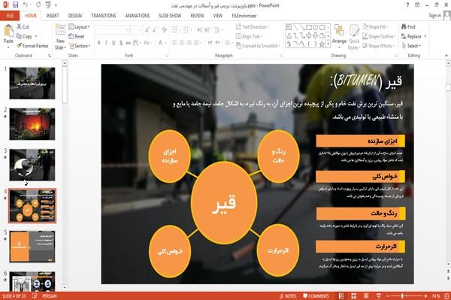
Task: Select slide 5 thumbnail
Action: click(x=32, y=247)
